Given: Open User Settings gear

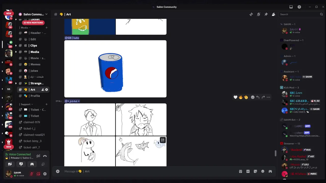Looking at the screenshot, I should coord(45,174).
